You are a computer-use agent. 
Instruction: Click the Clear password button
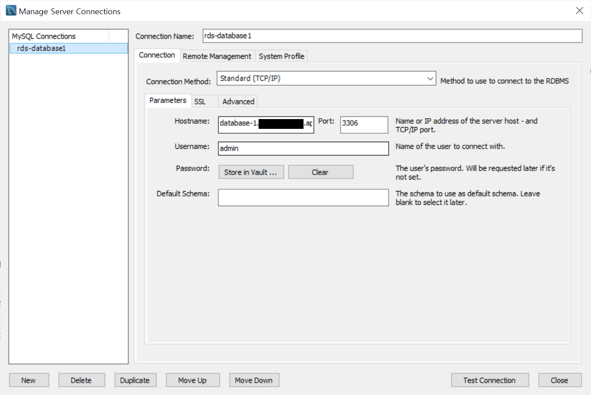[320, 172]
